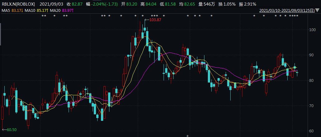Toggle the MA5 moving average indicator
This screenshot has width=321, height=137.
[12, 11]
